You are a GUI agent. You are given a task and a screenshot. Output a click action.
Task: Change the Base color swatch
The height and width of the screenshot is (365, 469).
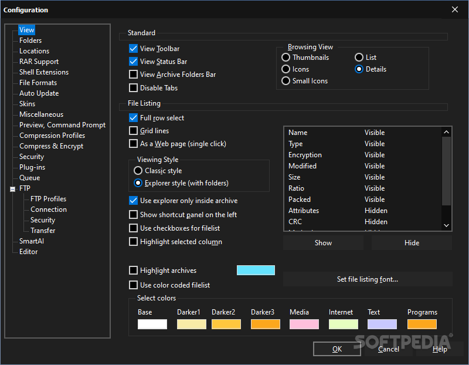[x=152, y=324]
